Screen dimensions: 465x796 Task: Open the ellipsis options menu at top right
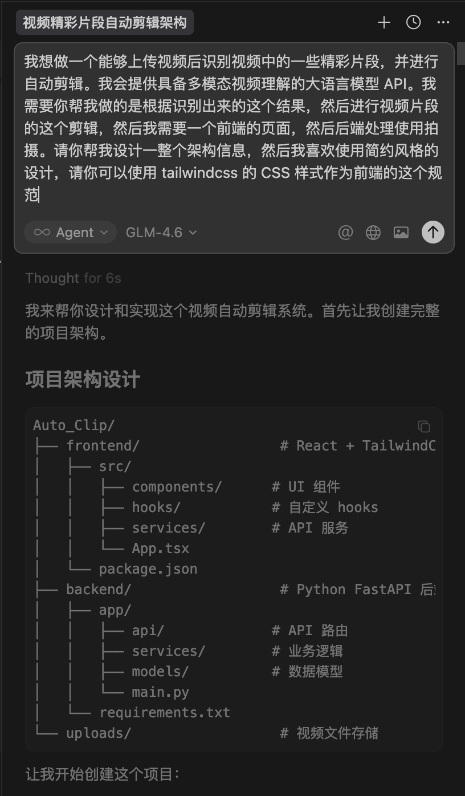click(x=443, y=23)
